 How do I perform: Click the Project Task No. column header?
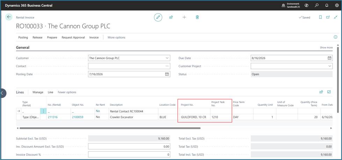(x=218, y=103)
